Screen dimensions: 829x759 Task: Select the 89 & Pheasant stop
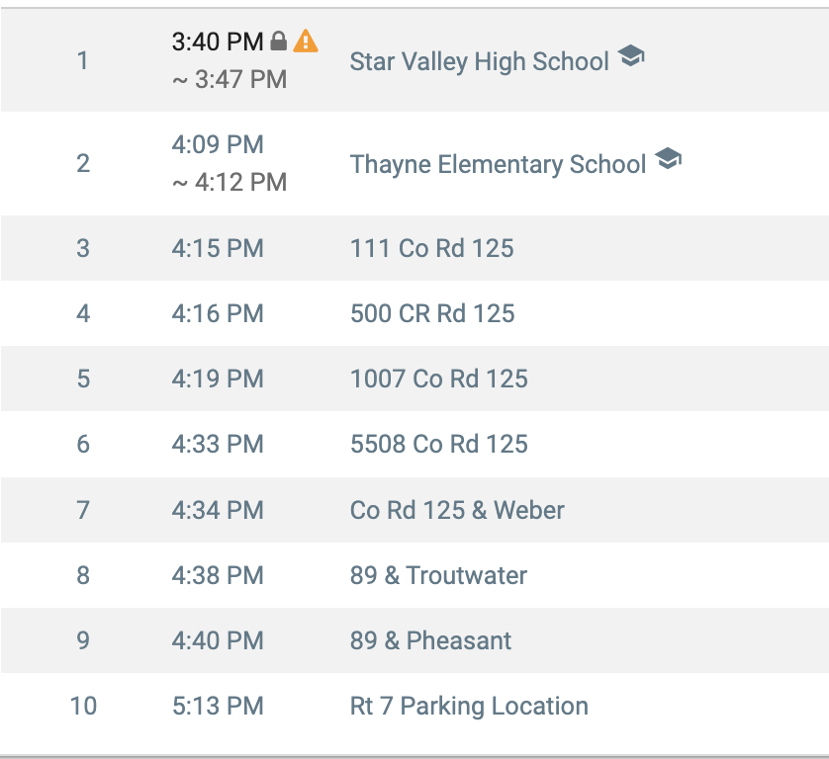coord(430,640)
